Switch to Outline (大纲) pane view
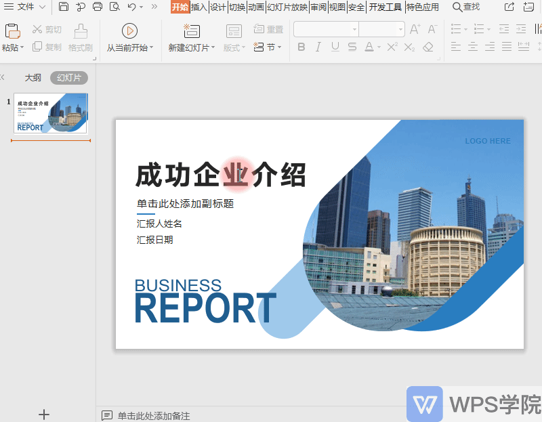Screen dimensions: 542x422 [33, 78]
